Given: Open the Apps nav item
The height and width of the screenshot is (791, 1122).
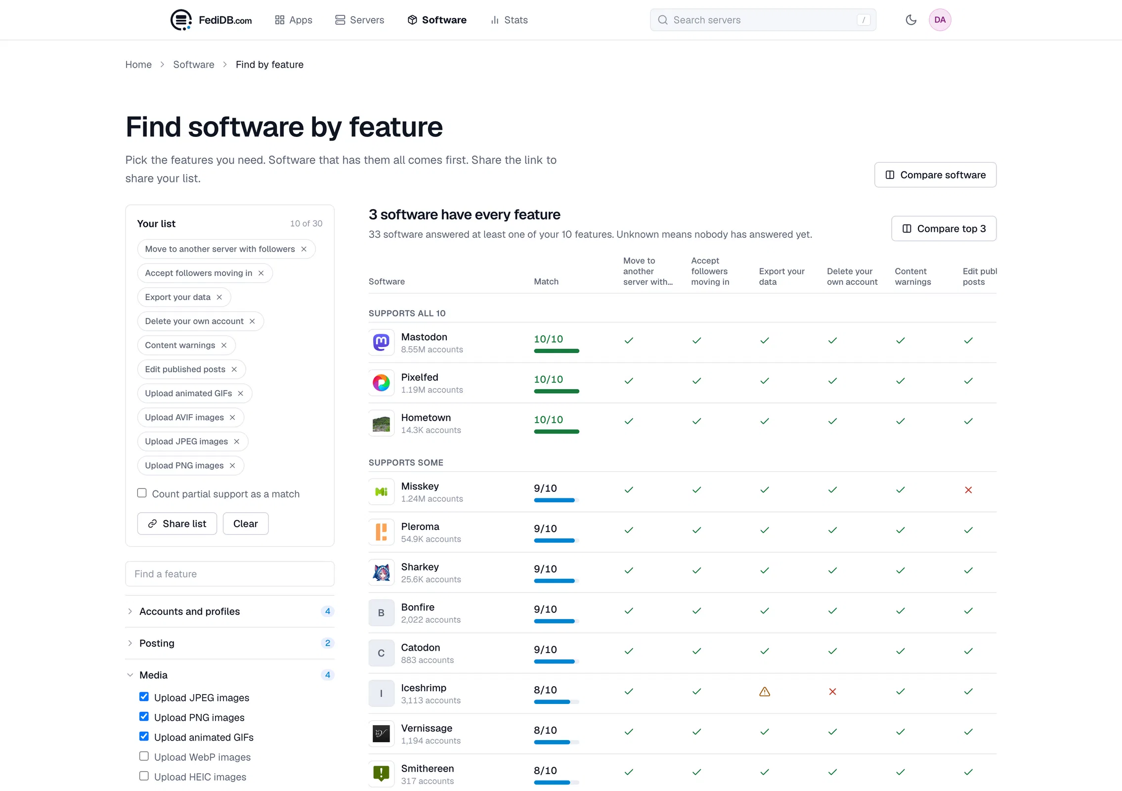Looking at the screenshot, I should point(294,20).
